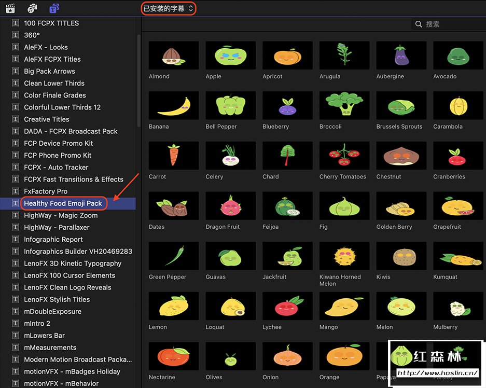This screenshot has width=486, height=388.
Task: Pick the Avocado emoji title thumbnail
Action: pyautogui.click(x=458, y=56)
